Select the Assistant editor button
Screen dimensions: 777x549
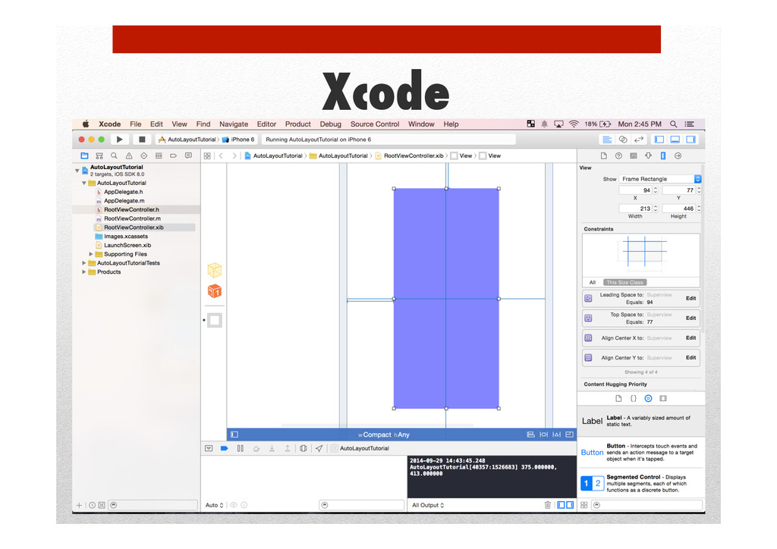click(x=623, y=140)
